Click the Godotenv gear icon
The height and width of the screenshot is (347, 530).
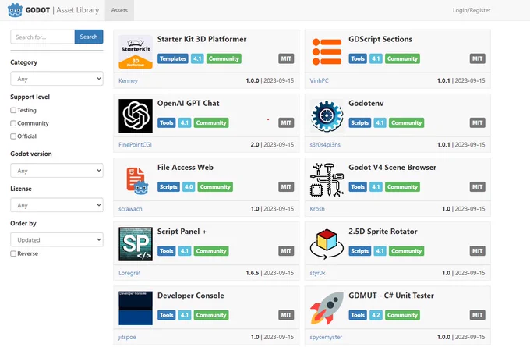pos(327,115)
